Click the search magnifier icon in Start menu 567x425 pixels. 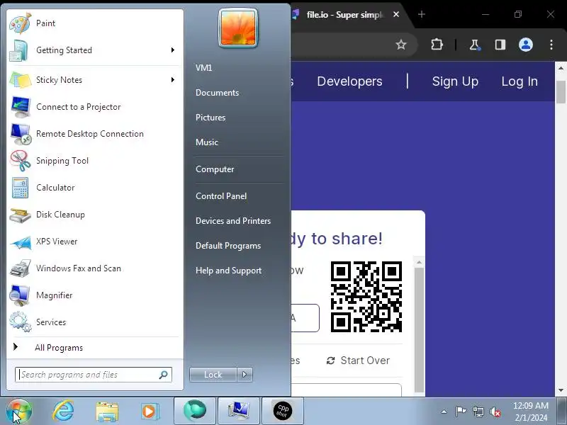164,375
